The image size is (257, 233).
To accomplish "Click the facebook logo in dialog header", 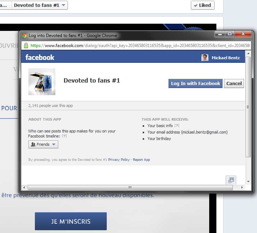I will (40, 57).
